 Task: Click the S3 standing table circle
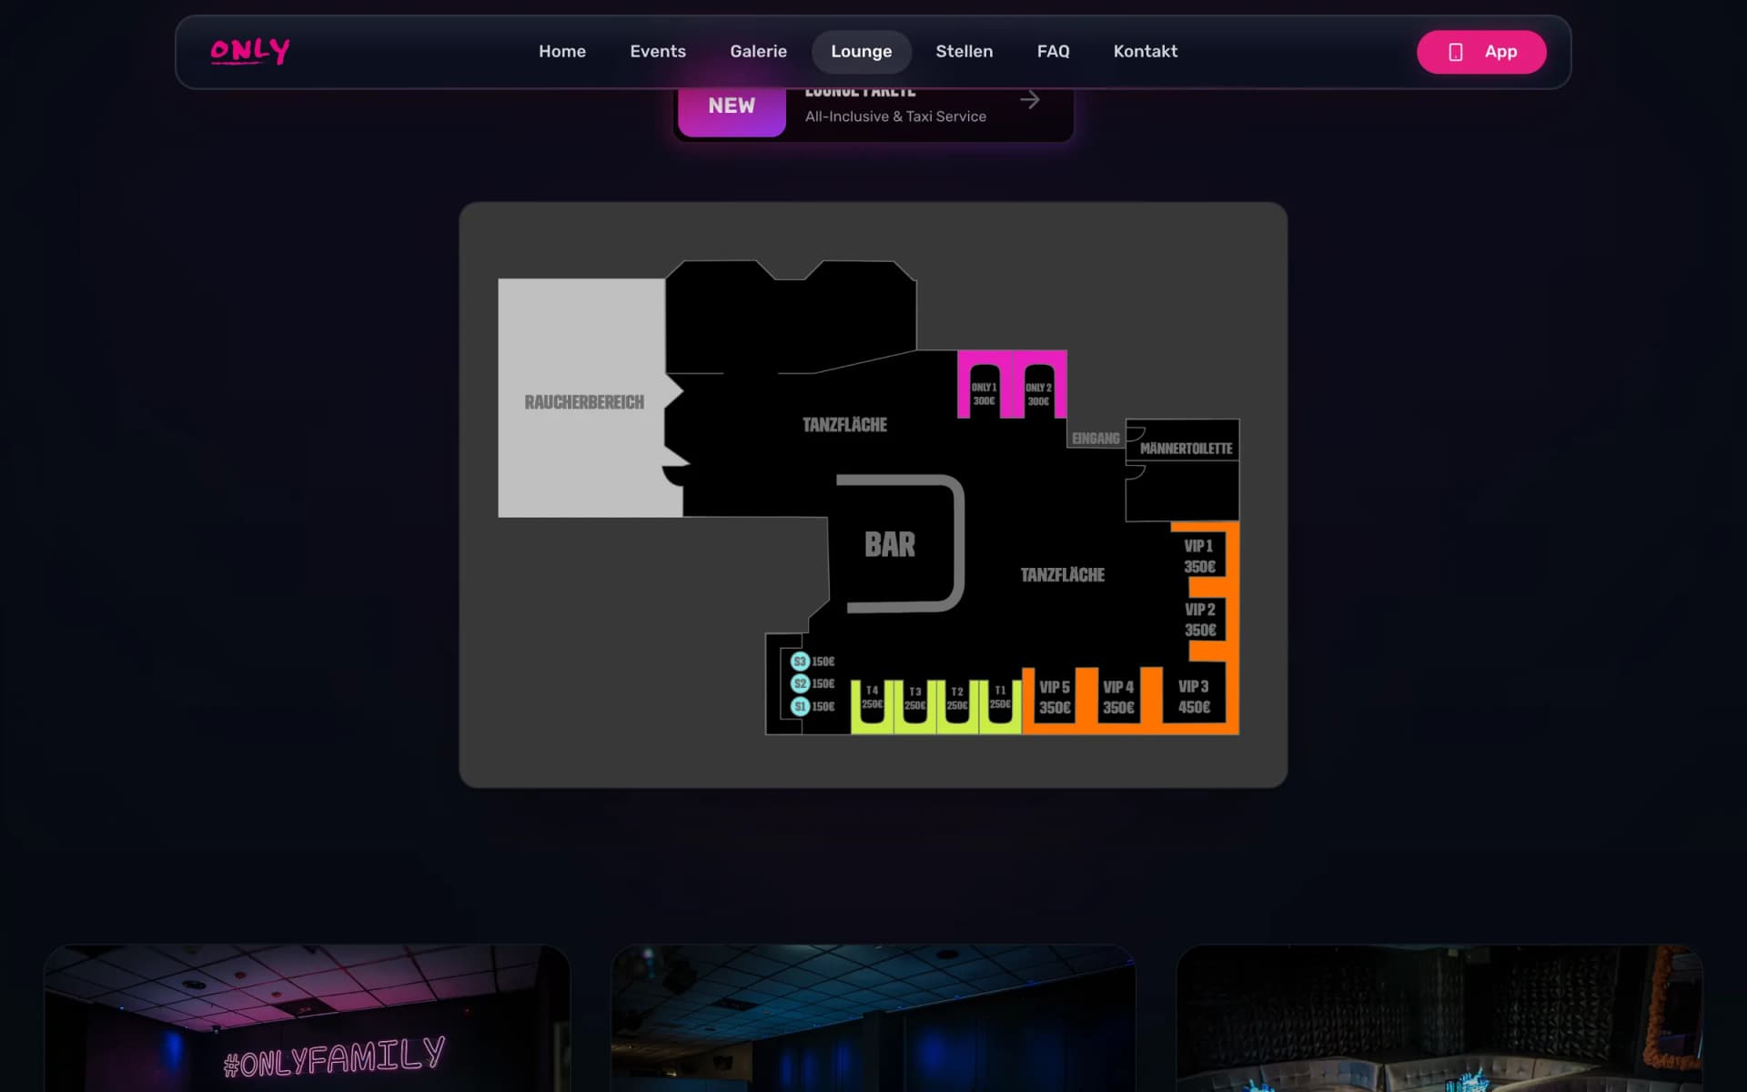click(x=800, y=662)
